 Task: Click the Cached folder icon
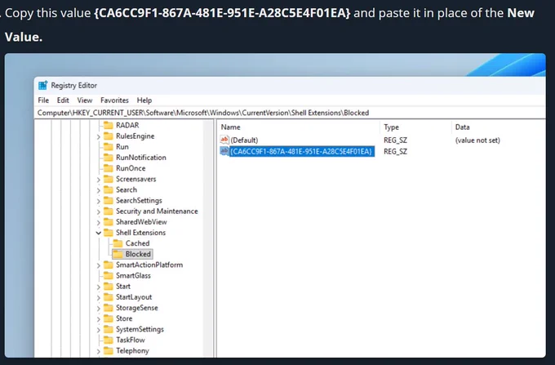click(x=118, y=243)
